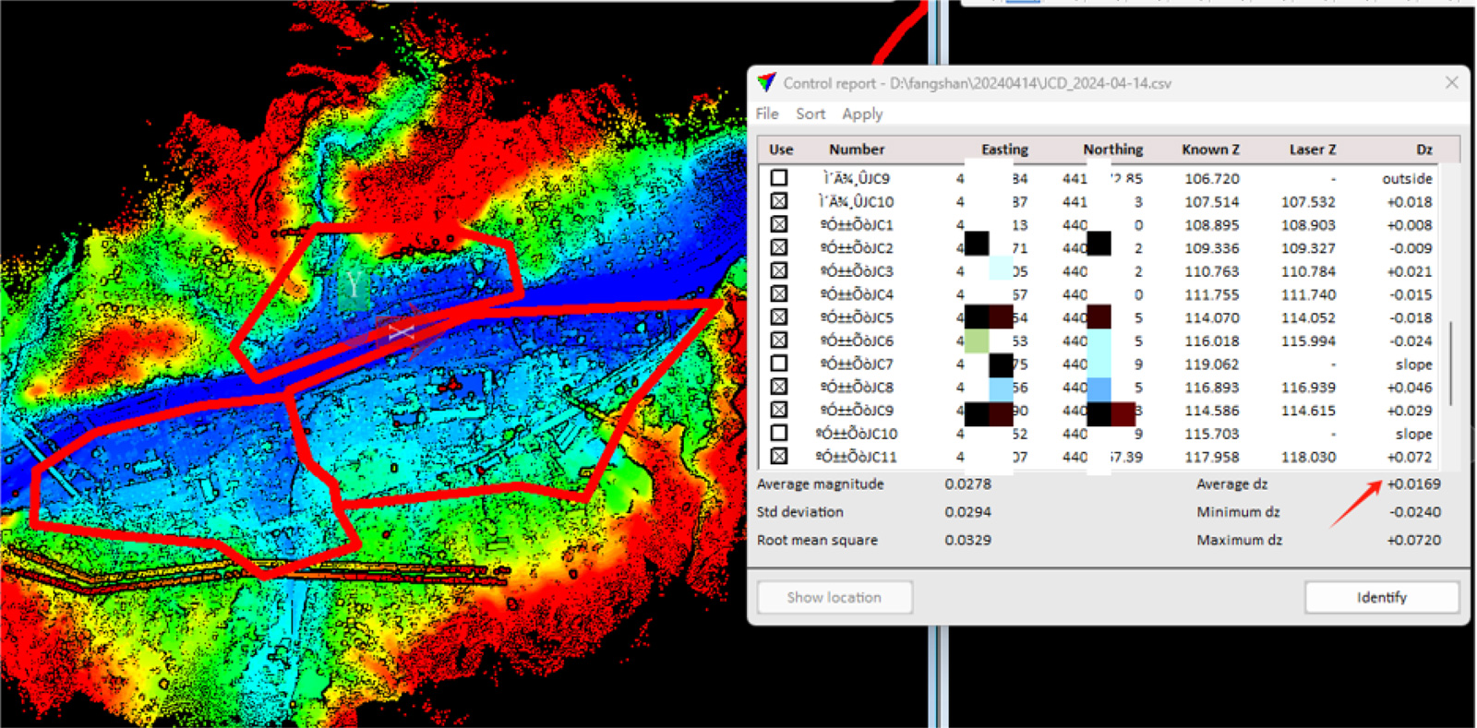Toggle the checkbox for Known Z 117.958 row

click(x=779, y=457)
